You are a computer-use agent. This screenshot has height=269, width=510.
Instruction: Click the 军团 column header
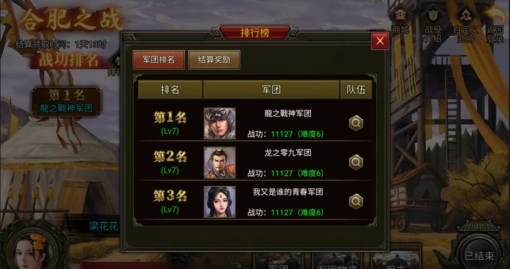[x=271, y=89]
